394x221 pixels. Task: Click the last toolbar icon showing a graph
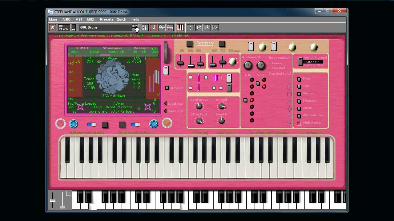[x=215, y=28]
